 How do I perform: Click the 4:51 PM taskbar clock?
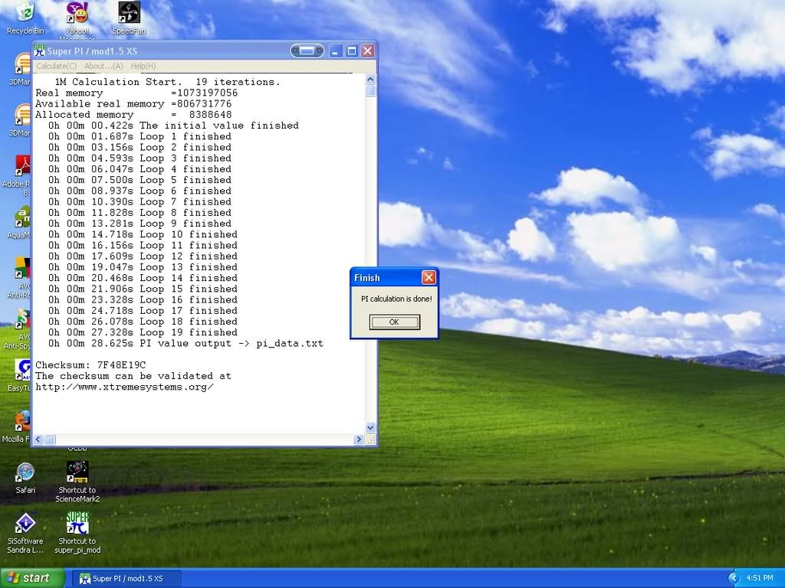760,578
